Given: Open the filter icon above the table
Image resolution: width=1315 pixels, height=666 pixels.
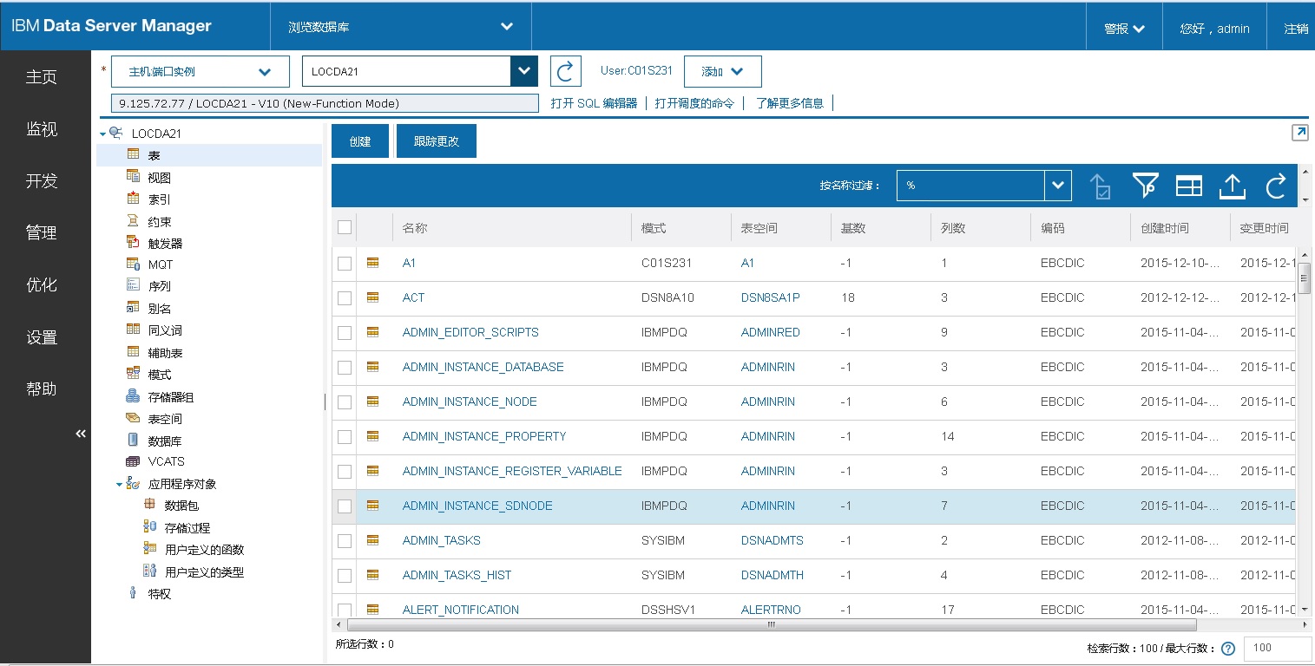Looking at the screenshot, I should pos(1146,185).
